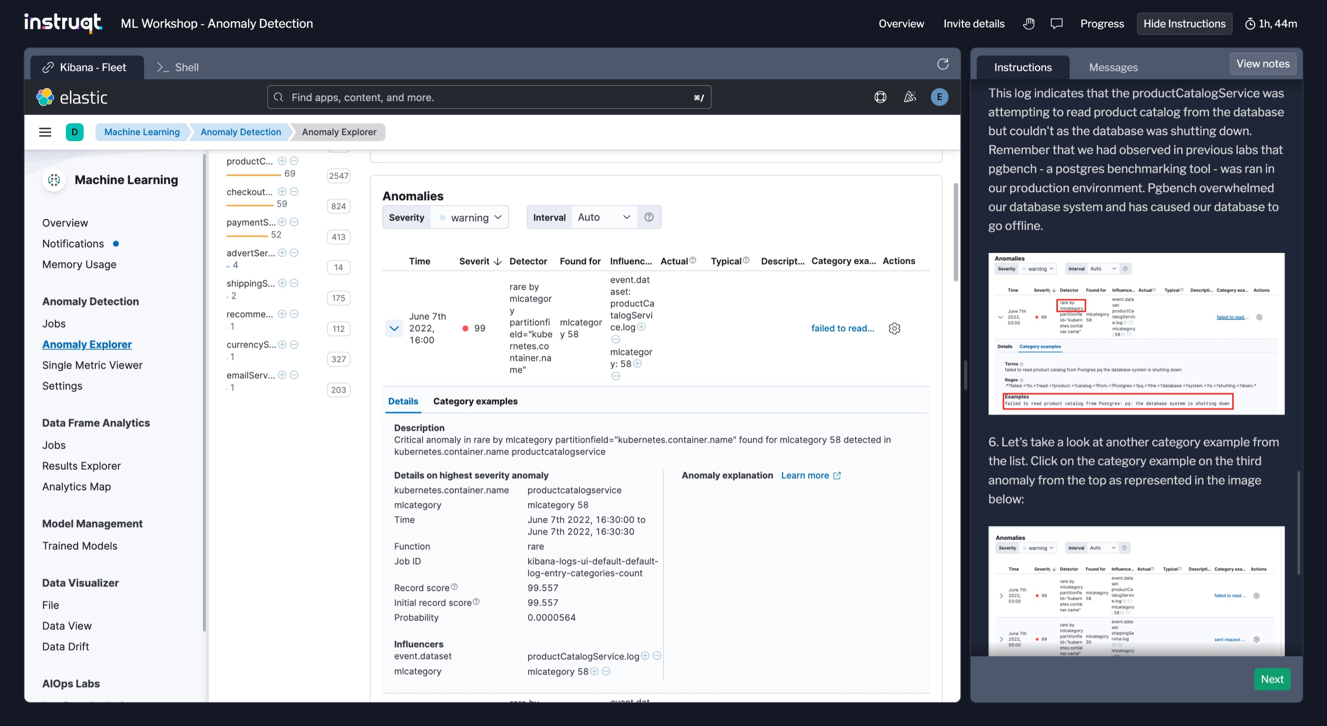Open the Machine Learning breadcrumb
Image resolution: width=1327 pixels, height=726 pixels.
click(x=141, y=132)
